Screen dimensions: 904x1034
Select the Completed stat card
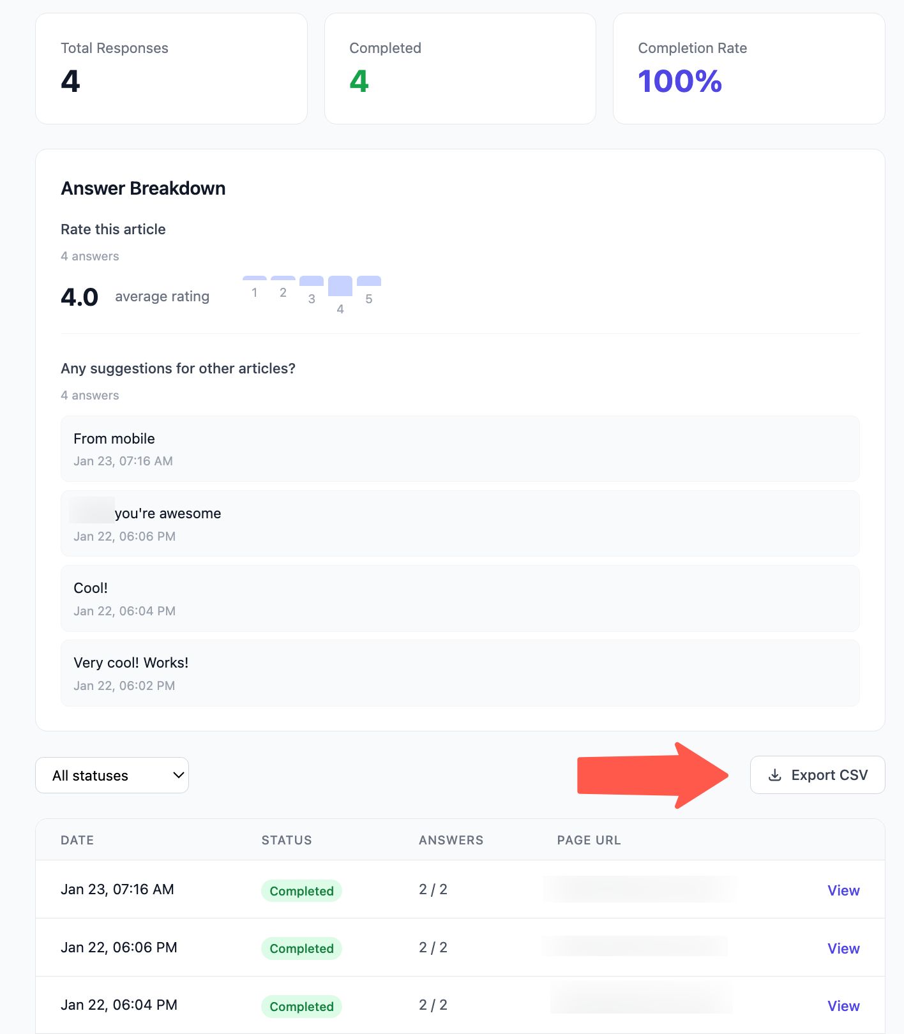[460, 69]
